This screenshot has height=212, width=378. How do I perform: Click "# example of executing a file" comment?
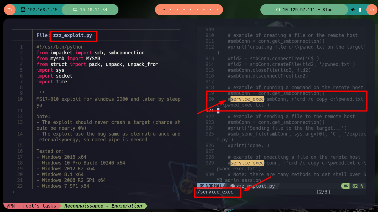294,157
